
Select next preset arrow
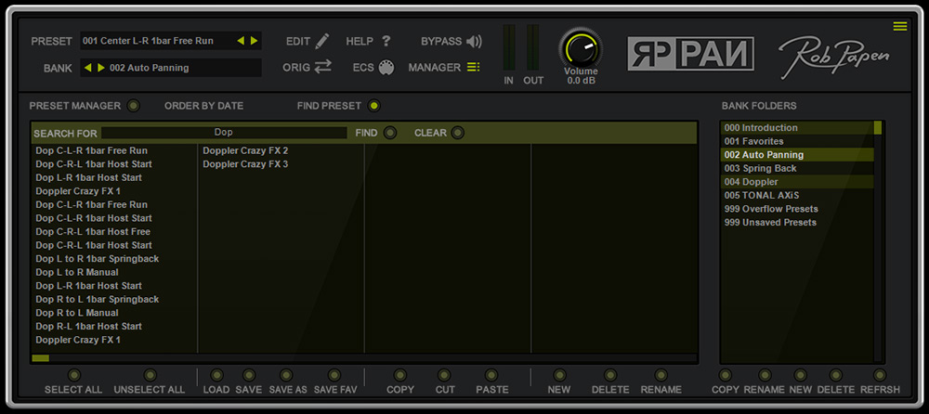click(x=255, y=41)
